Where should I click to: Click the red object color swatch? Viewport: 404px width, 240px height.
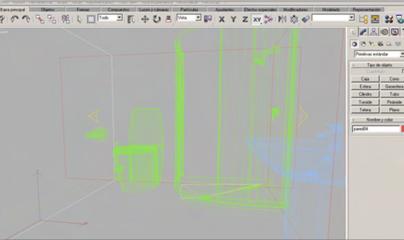click(402, 129)
